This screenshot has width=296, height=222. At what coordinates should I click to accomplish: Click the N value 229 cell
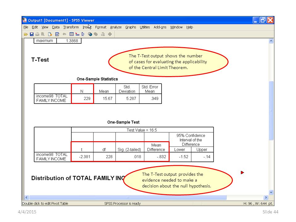pyautogui.click(x=83, y=99)
